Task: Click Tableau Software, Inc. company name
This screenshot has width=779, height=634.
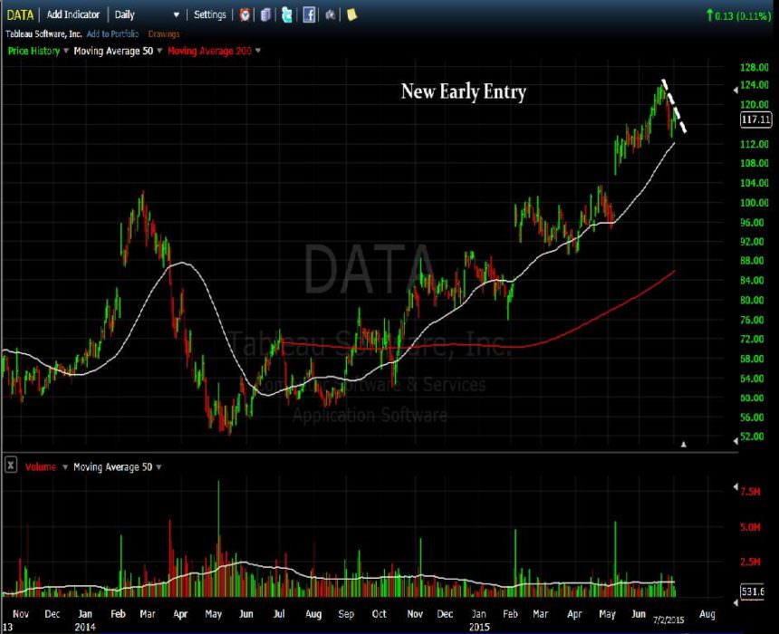Action: pyautogui.click(x=43, y=34)
